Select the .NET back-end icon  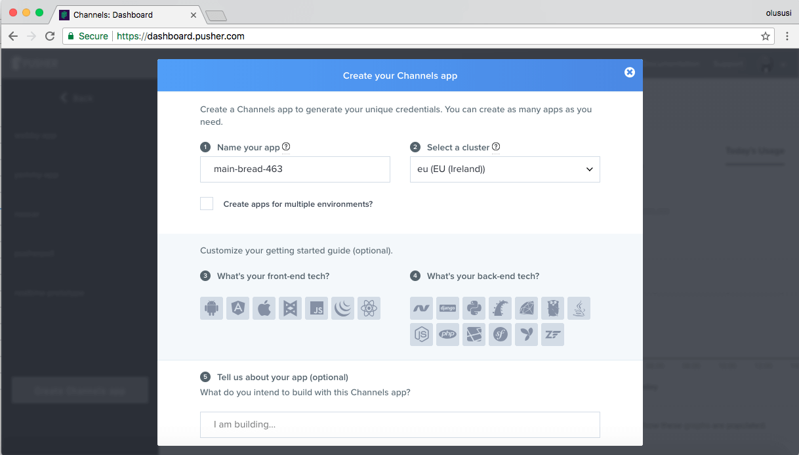click(421, 308)
